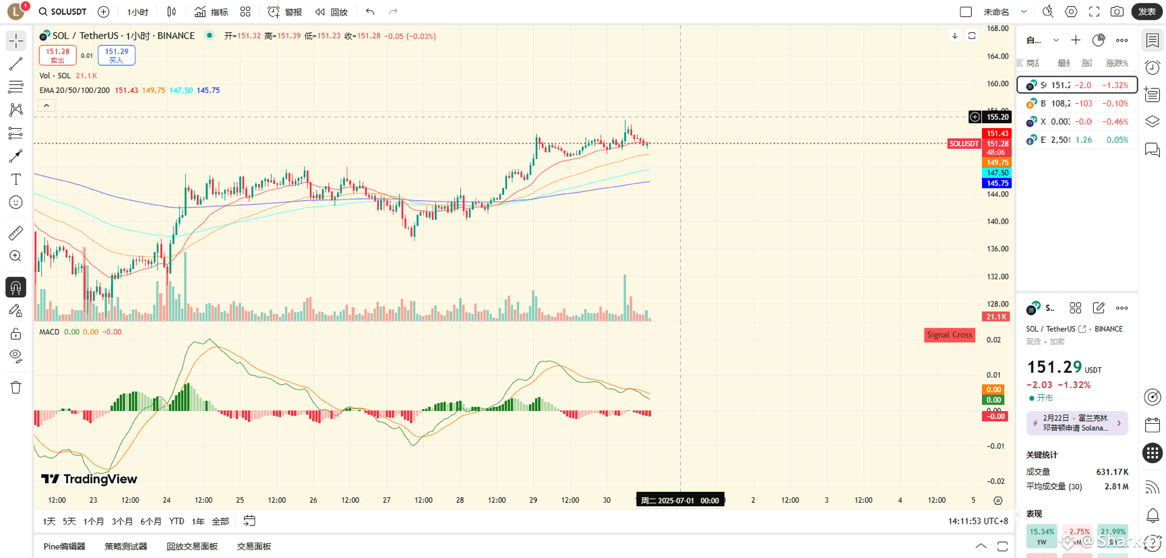Collapse the indicator legend arrow

(47, 105)
